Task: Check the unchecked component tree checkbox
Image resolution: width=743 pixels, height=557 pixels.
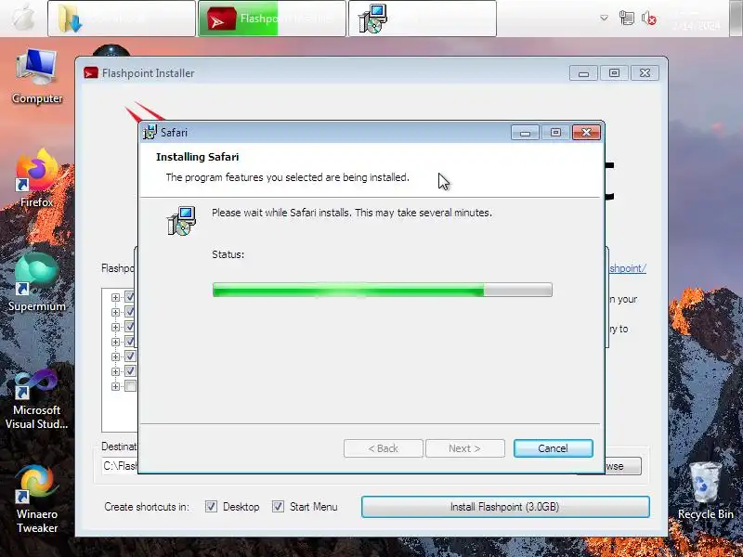Action: (130, 386)
